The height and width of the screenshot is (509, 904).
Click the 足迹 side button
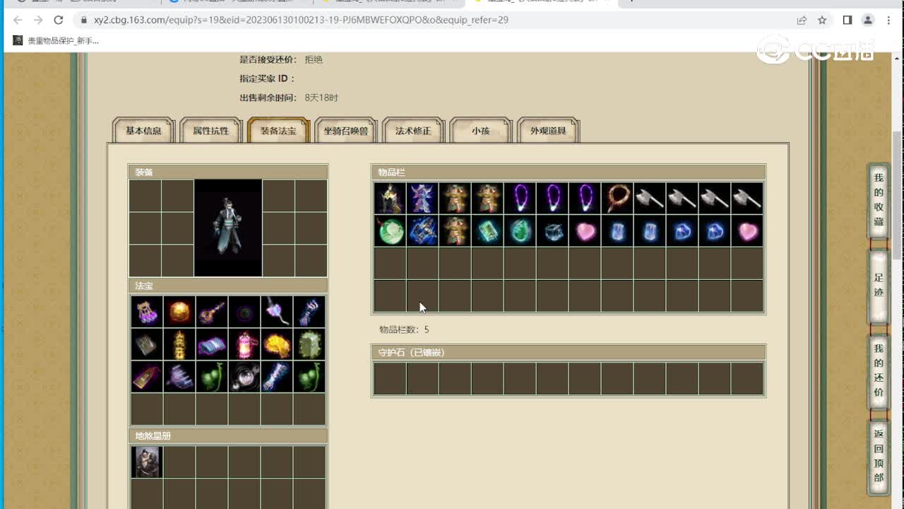[x=879, y=286]
